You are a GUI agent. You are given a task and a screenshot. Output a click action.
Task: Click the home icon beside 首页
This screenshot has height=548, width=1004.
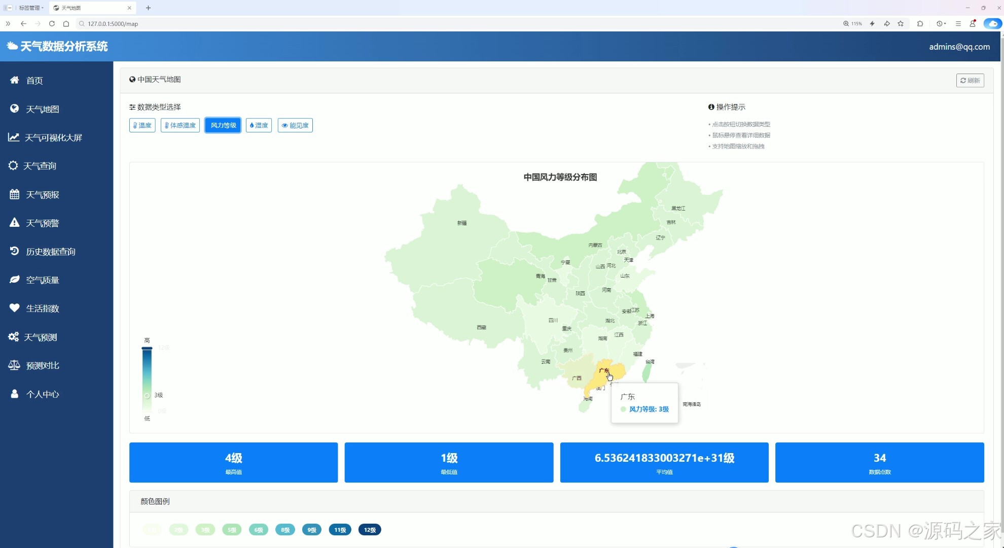tap(14, 80)
